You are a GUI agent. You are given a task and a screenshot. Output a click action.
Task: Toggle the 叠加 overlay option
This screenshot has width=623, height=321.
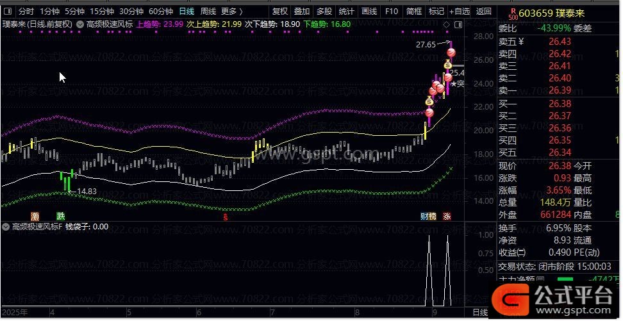pyautogui.click(x=302, y=12)
